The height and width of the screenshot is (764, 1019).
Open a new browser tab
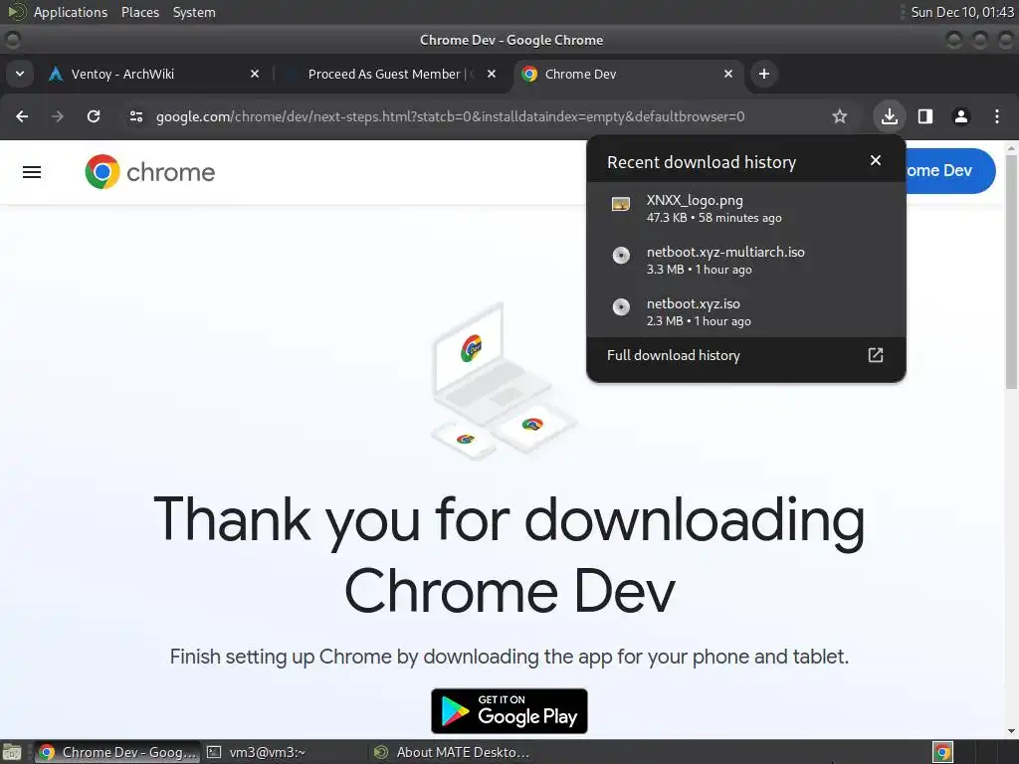[x=764, y=74]
